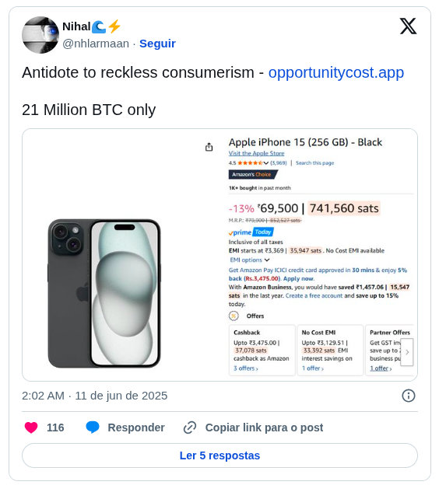This screenshot has width=439, height=485.
Task: Click Search this page link
Action: [x=314, y=163]
